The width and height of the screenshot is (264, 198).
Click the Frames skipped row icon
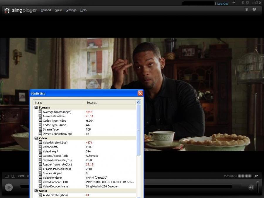click(x=40, y=173)
